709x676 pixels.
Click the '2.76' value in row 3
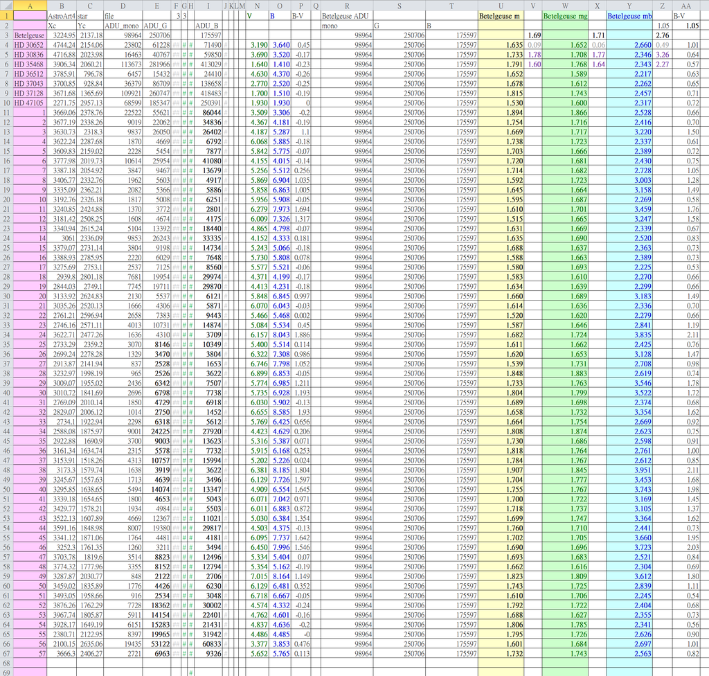(662, 35)
